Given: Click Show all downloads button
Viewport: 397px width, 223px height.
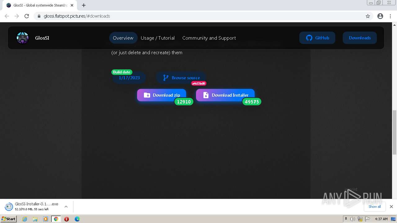Looking at the screenshot, I should tap(375, 207).
